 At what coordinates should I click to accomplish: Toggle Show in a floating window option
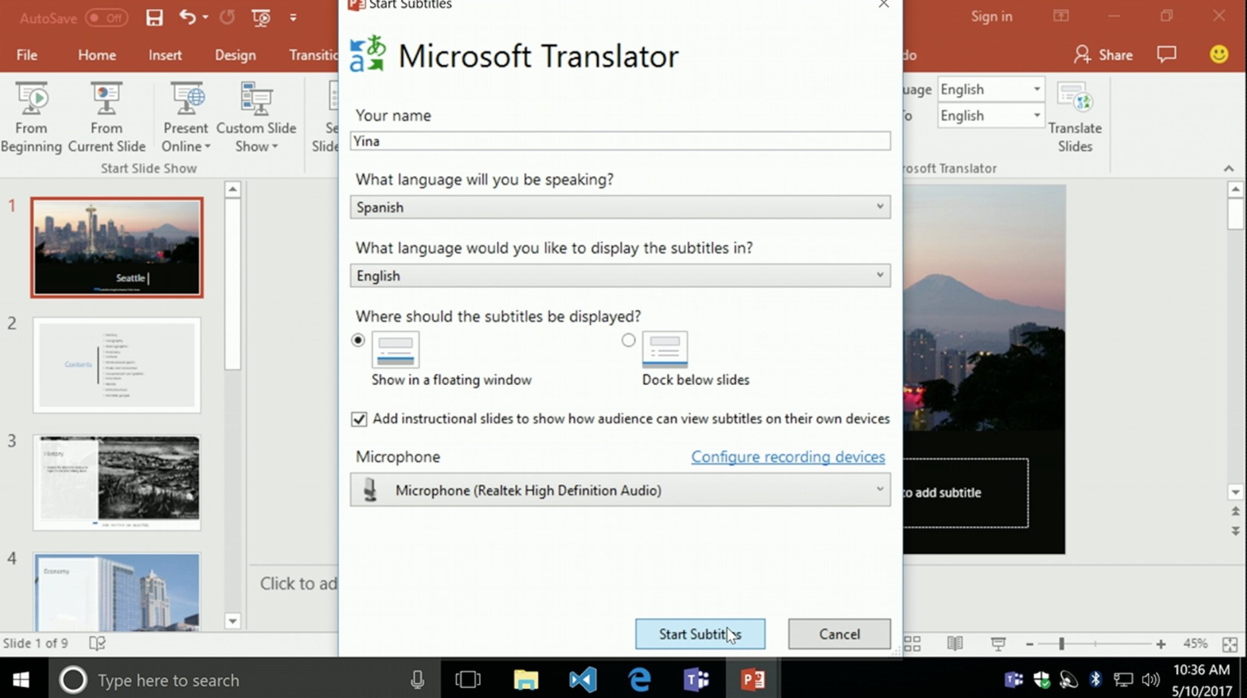(x=357, y=341)
